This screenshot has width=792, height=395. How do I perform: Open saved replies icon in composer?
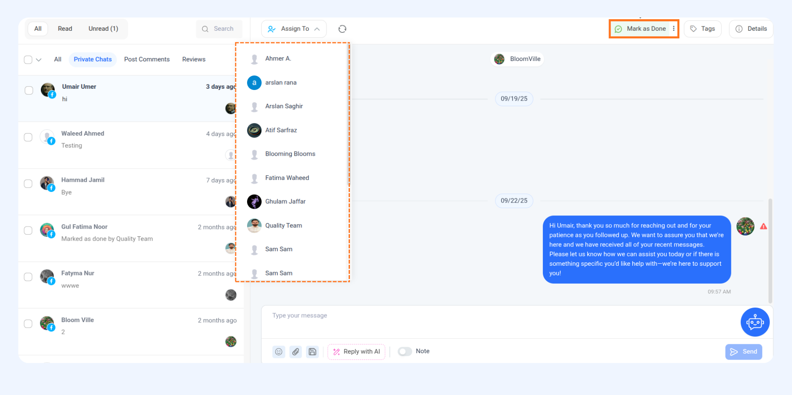(312, 351)
